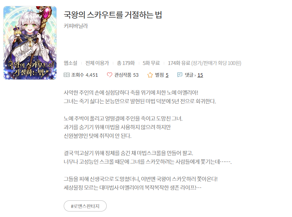The height and width of the screenshot is (217, 292).
Task: Click the 총 179화 episode count
Action: (126, 63)
